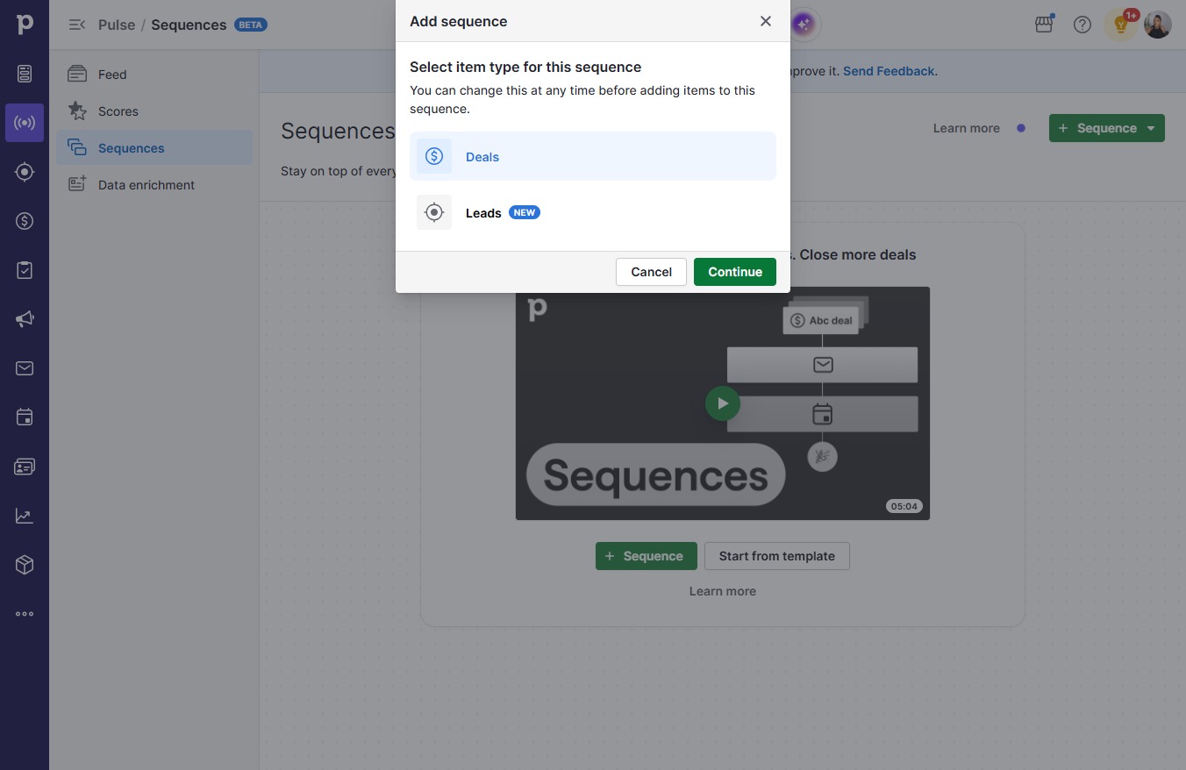Choose Start from template
The width and height of the screenshot is (1186, 770).
coord(777,556)
